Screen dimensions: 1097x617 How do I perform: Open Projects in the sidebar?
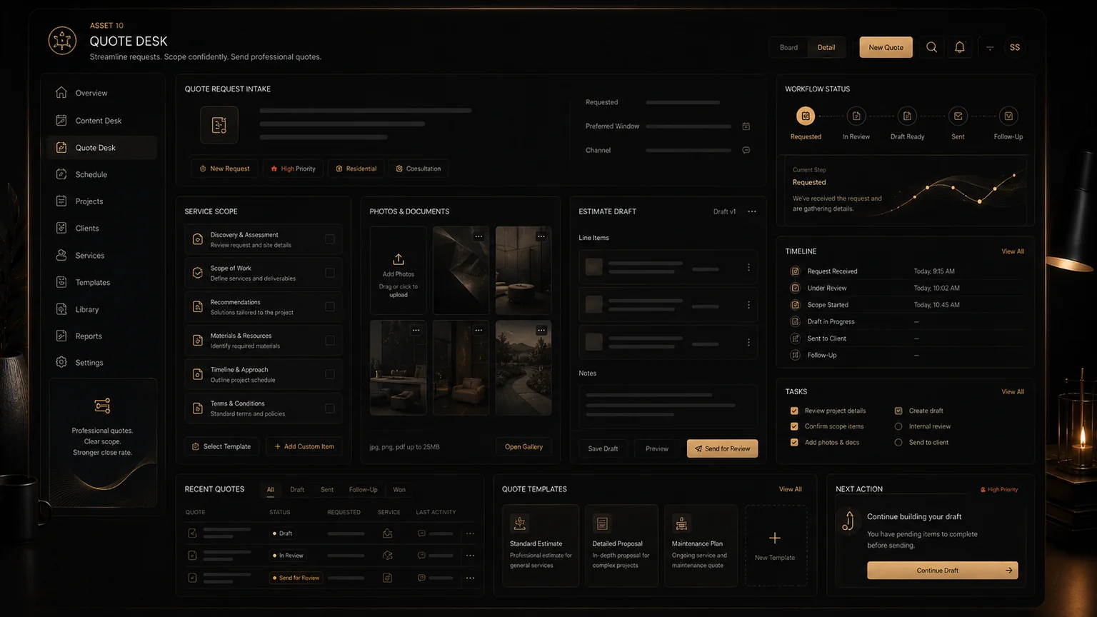click(x=102, y=201)
